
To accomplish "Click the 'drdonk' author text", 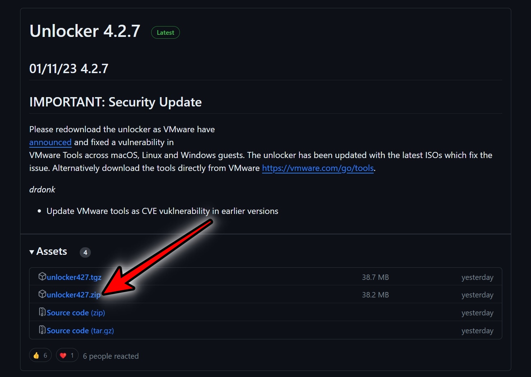I will 42,189.
